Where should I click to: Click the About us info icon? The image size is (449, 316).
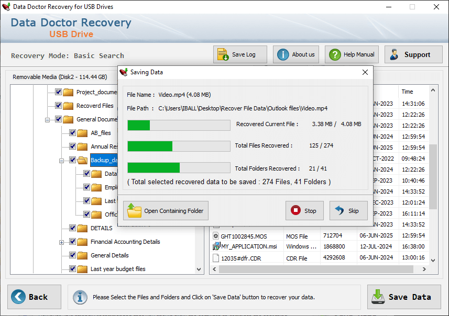(x=283, y=54)
